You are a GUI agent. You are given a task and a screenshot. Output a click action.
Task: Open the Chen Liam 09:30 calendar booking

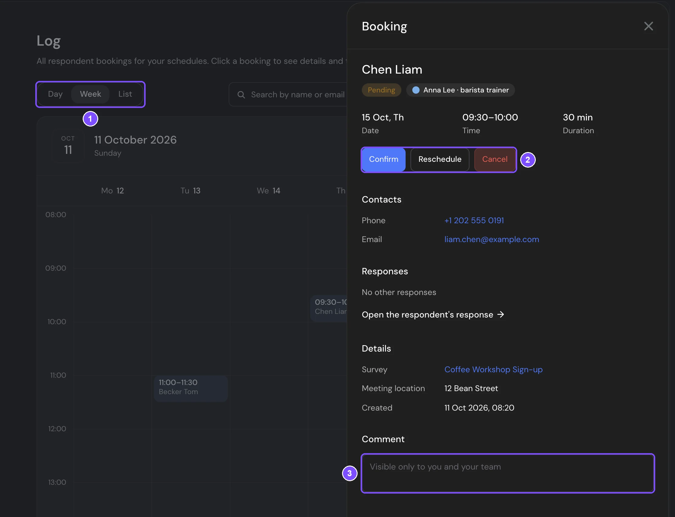[x=329, y=308]
